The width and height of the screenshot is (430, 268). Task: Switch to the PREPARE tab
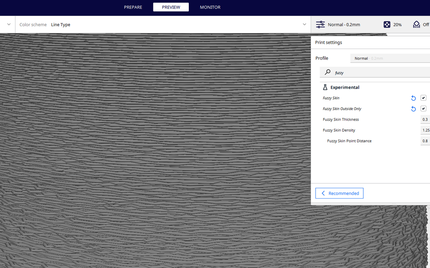coord(133,7)
